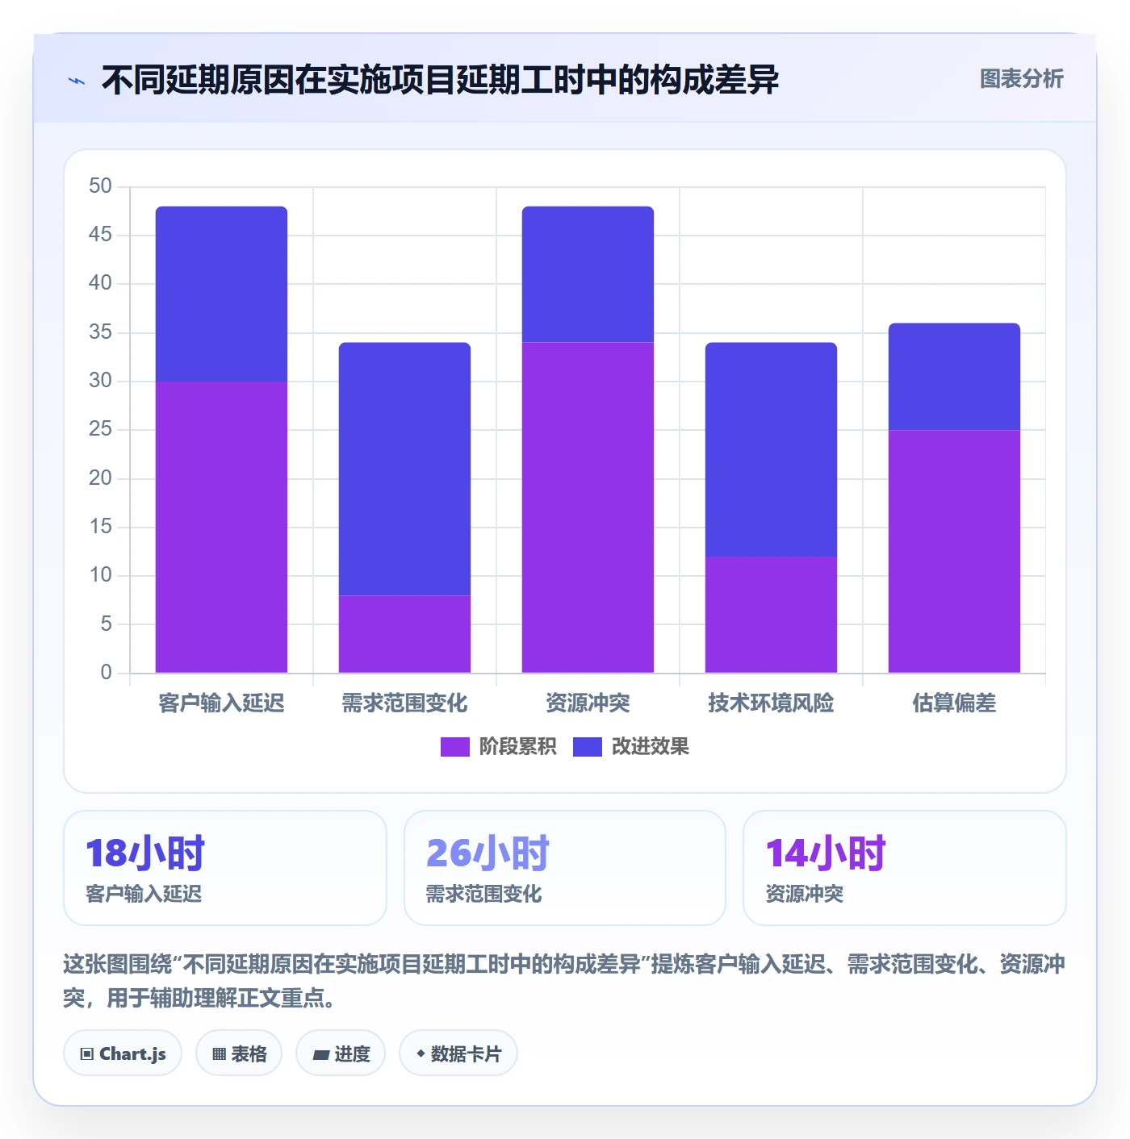Open the 14小时 资源冲突 card
The height and width of the screenshot is (1139, 1130).
[905, 868]
